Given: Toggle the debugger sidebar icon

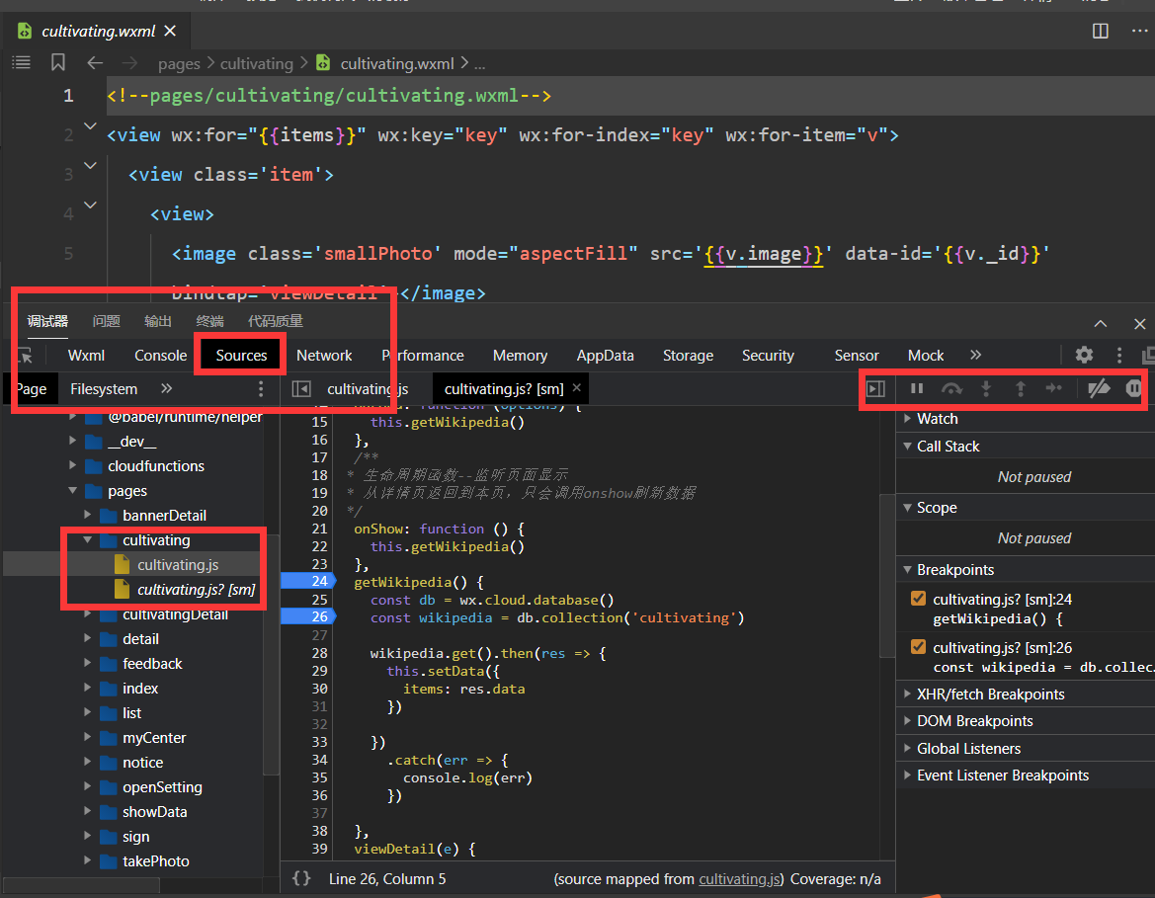Looking at the screenshot, I should click(875, 388).
